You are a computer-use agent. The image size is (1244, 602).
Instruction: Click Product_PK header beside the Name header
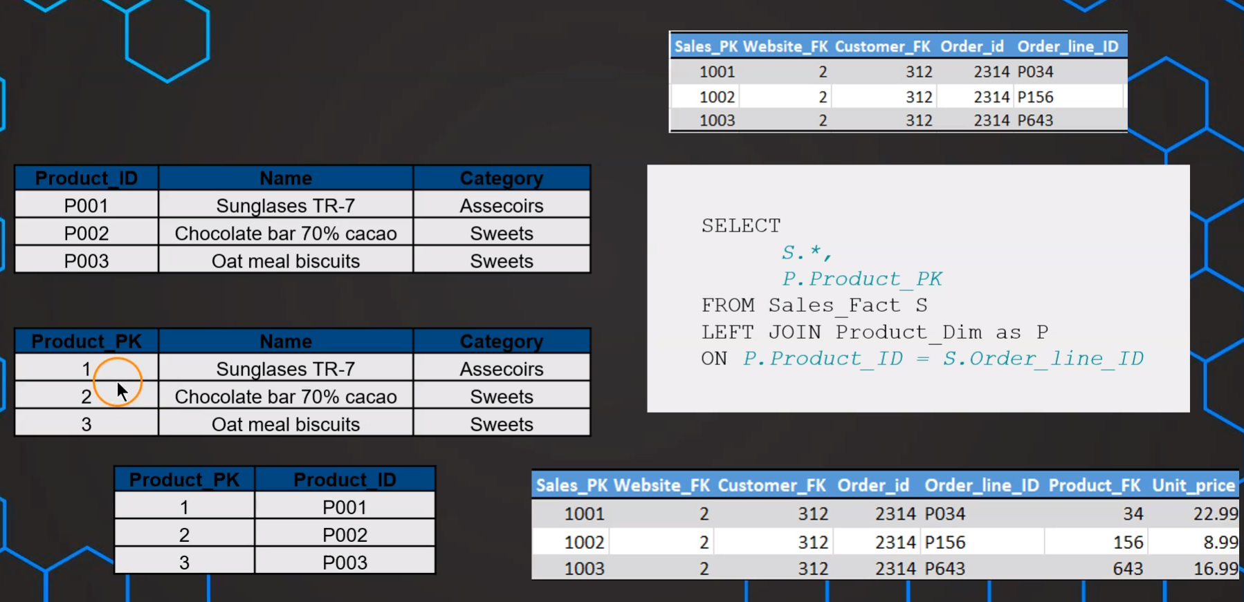point(86,341)
